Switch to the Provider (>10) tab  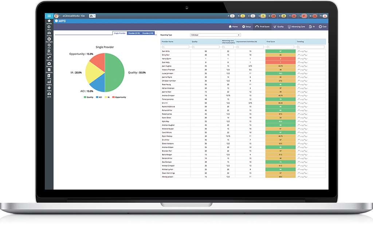(x=148, y=33)
